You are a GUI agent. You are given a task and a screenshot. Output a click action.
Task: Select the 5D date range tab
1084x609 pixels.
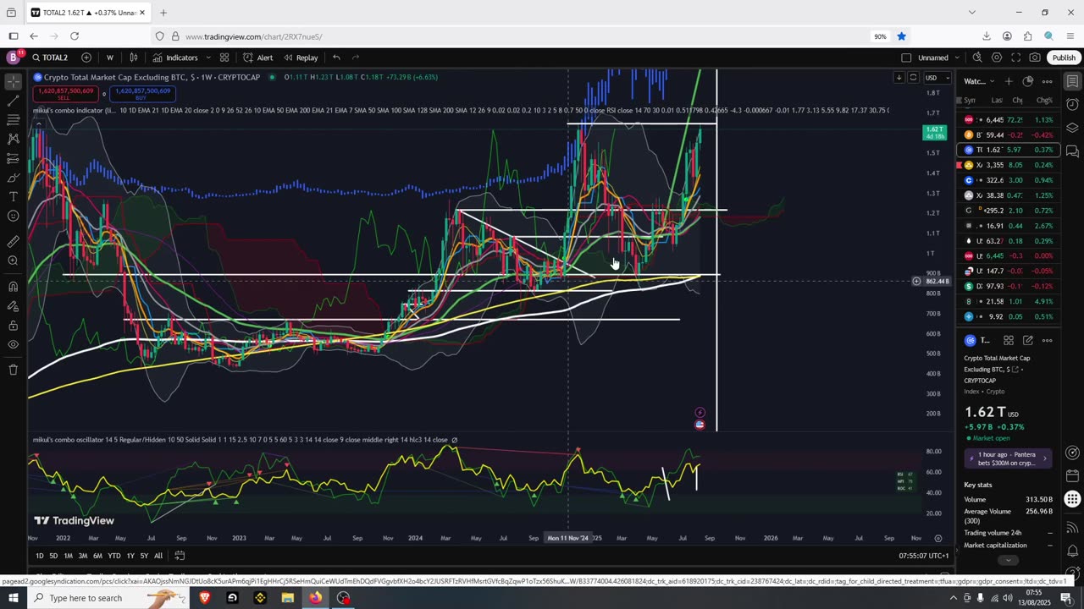click(x=53, y=556)
